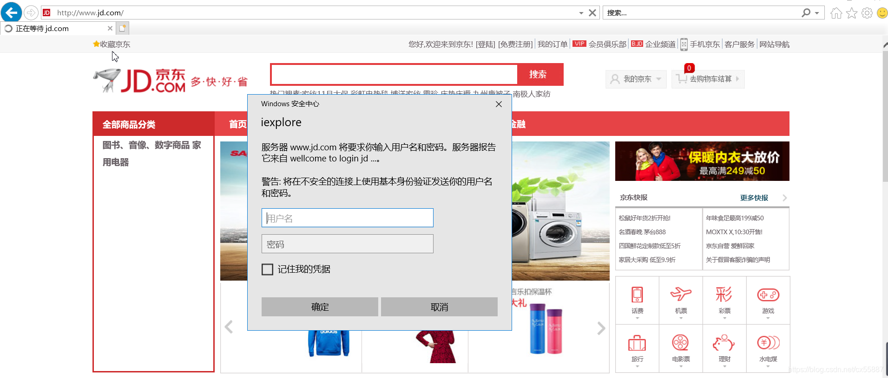Open news item 名酒春晚 茅台888
The width and height of the screenshot is (888, 378).
pos(642,232)
